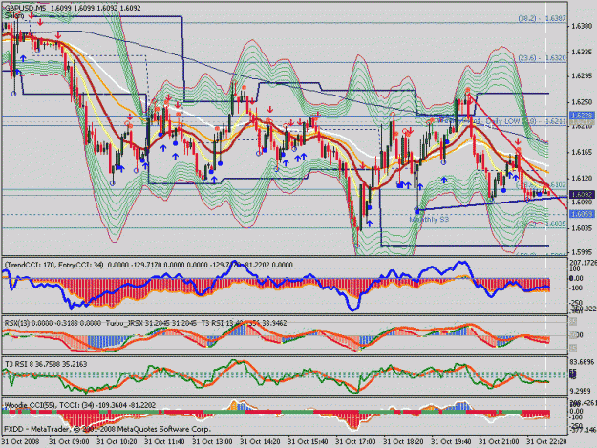Click the 1.6250 price axis value
The height and width of the screenshot is (448, 597).
click(581, 102)
